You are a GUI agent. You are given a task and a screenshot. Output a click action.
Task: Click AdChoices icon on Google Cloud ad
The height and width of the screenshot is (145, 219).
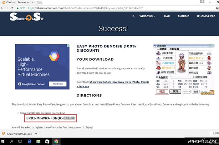[x=68, y=46]
